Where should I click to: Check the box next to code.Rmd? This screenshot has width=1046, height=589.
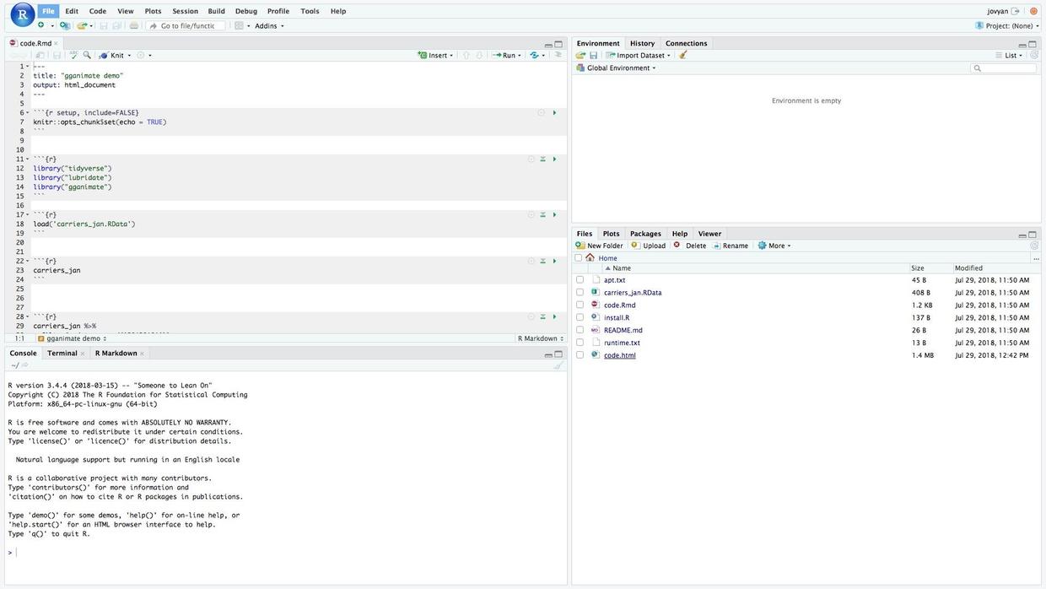click(x=580, y=305)
